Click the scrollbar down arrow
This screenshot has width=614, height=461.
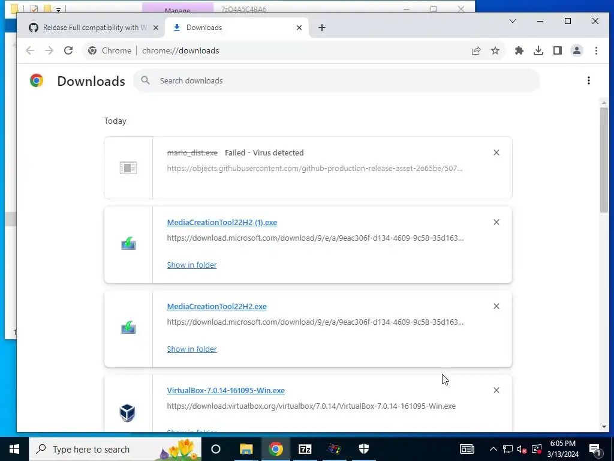(x=604, y=427)
